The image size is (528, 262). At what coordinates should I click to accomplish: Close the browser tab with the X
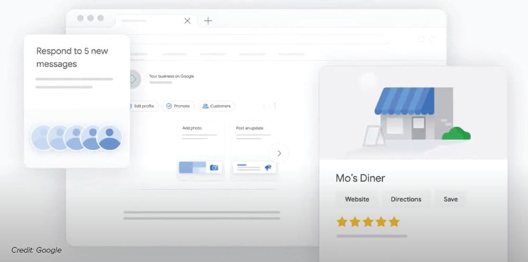[187, 21]
